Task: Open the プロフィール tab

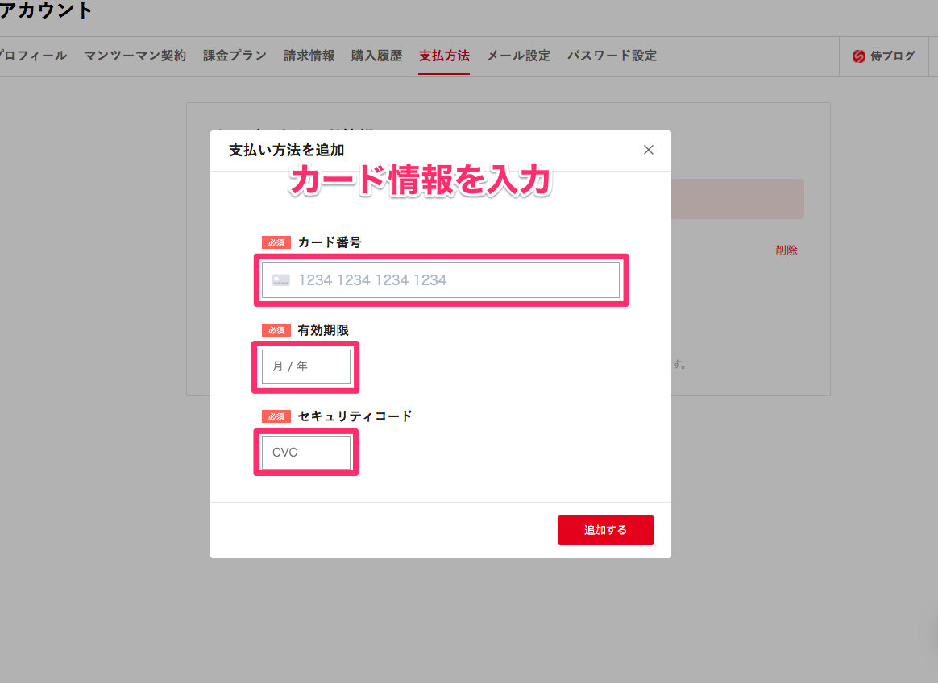Action: (32, 56)
